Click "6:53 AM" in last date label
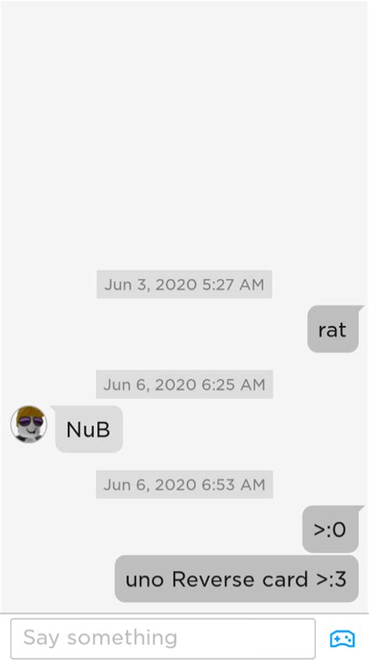Image resolution: width=369 pixels, height=664 pixels. click(x=234, y=484)
